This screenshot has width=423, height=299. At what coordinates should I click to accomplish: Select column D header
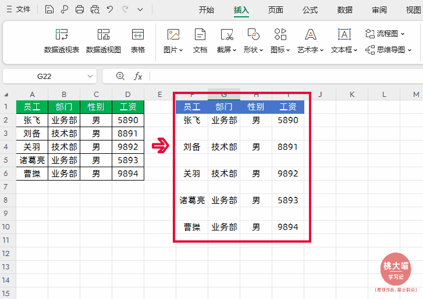coord(128,95)
